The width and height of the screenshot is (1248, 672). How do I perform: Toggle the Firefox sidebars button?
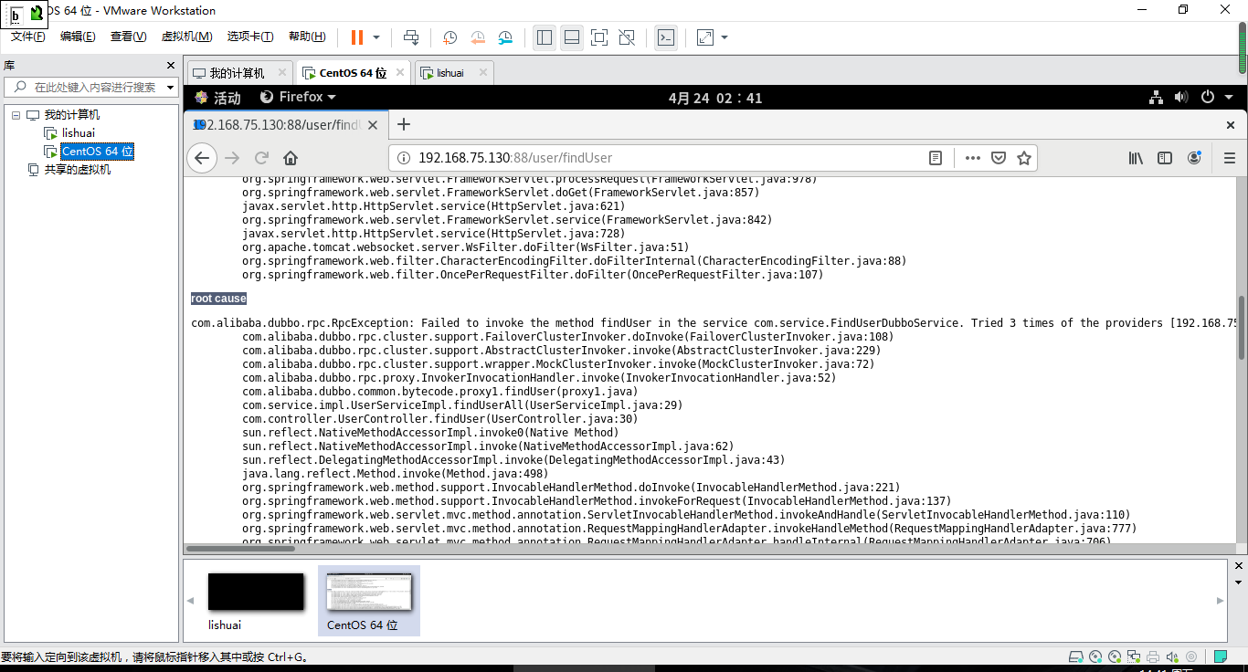click(x=1165, y=158)
